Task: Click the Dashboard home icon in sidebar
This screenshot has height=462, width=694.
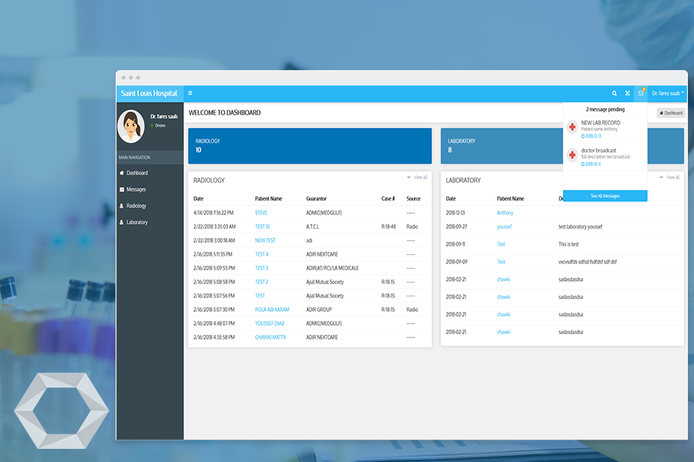Action: point(121,172)
